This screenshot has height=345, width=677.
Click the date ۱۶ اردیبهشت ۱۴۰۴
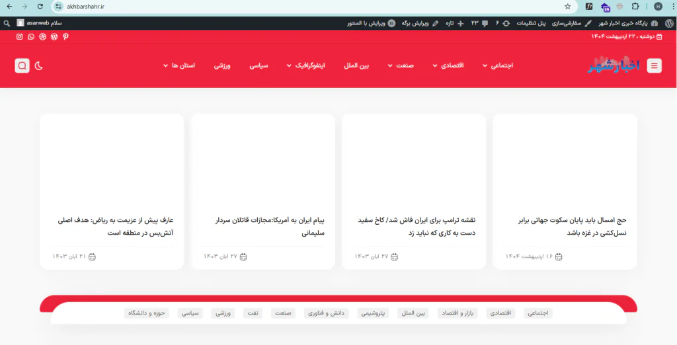(x=534, y=256)
